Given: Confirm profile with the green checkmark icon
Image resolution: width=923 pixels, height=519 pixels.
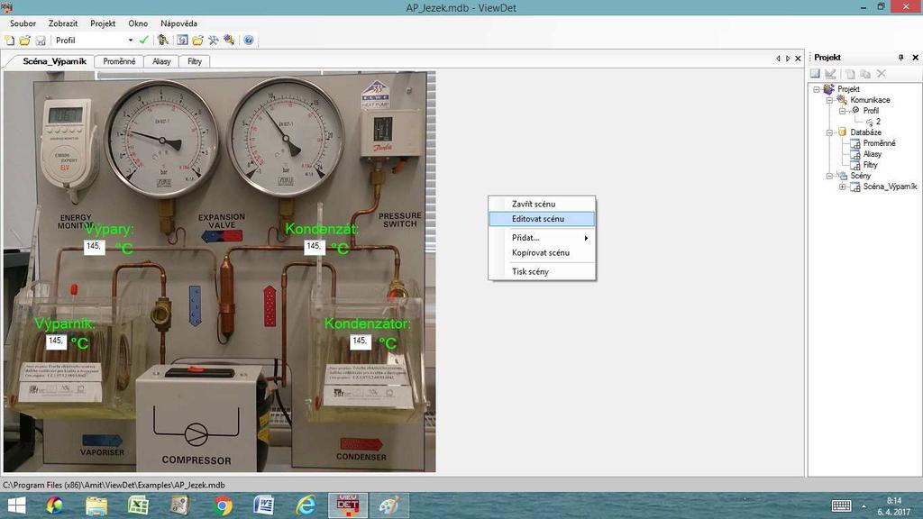Looking at the screenshot, I should point(143,40).
